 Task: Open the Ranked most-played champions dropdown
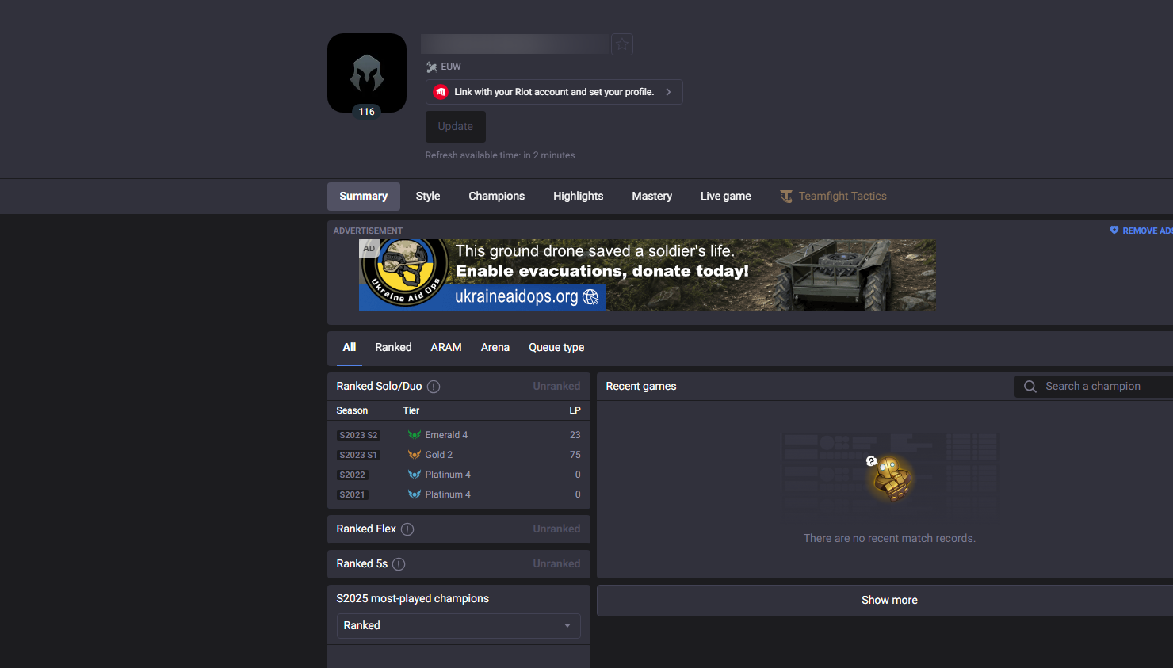(459, 626)
